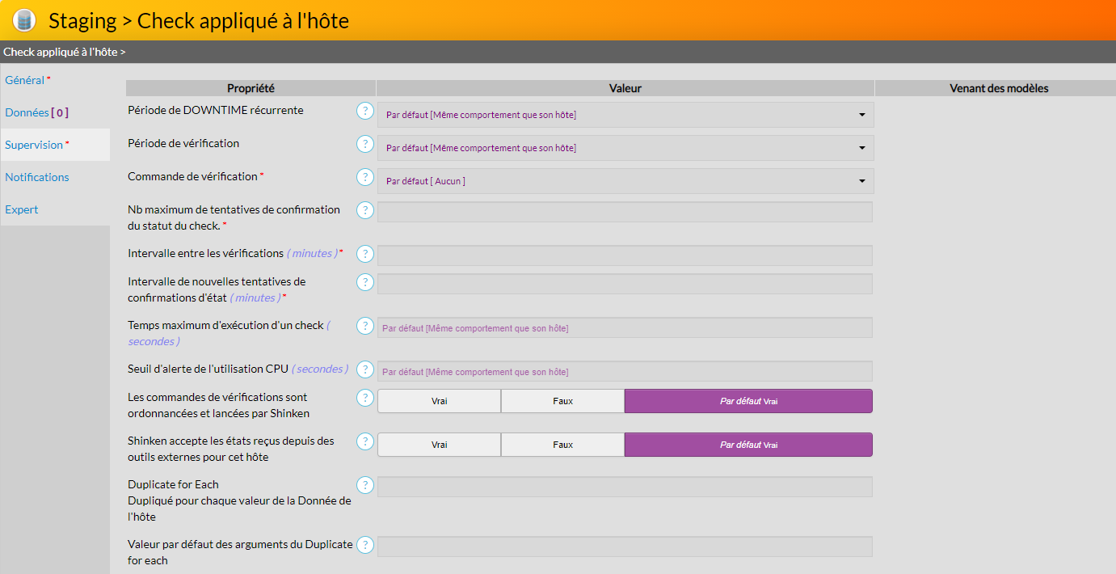Click the Intervalle entre les vérifications input field
Viewport: 1116px width, 574px height.
pos(625,255)
